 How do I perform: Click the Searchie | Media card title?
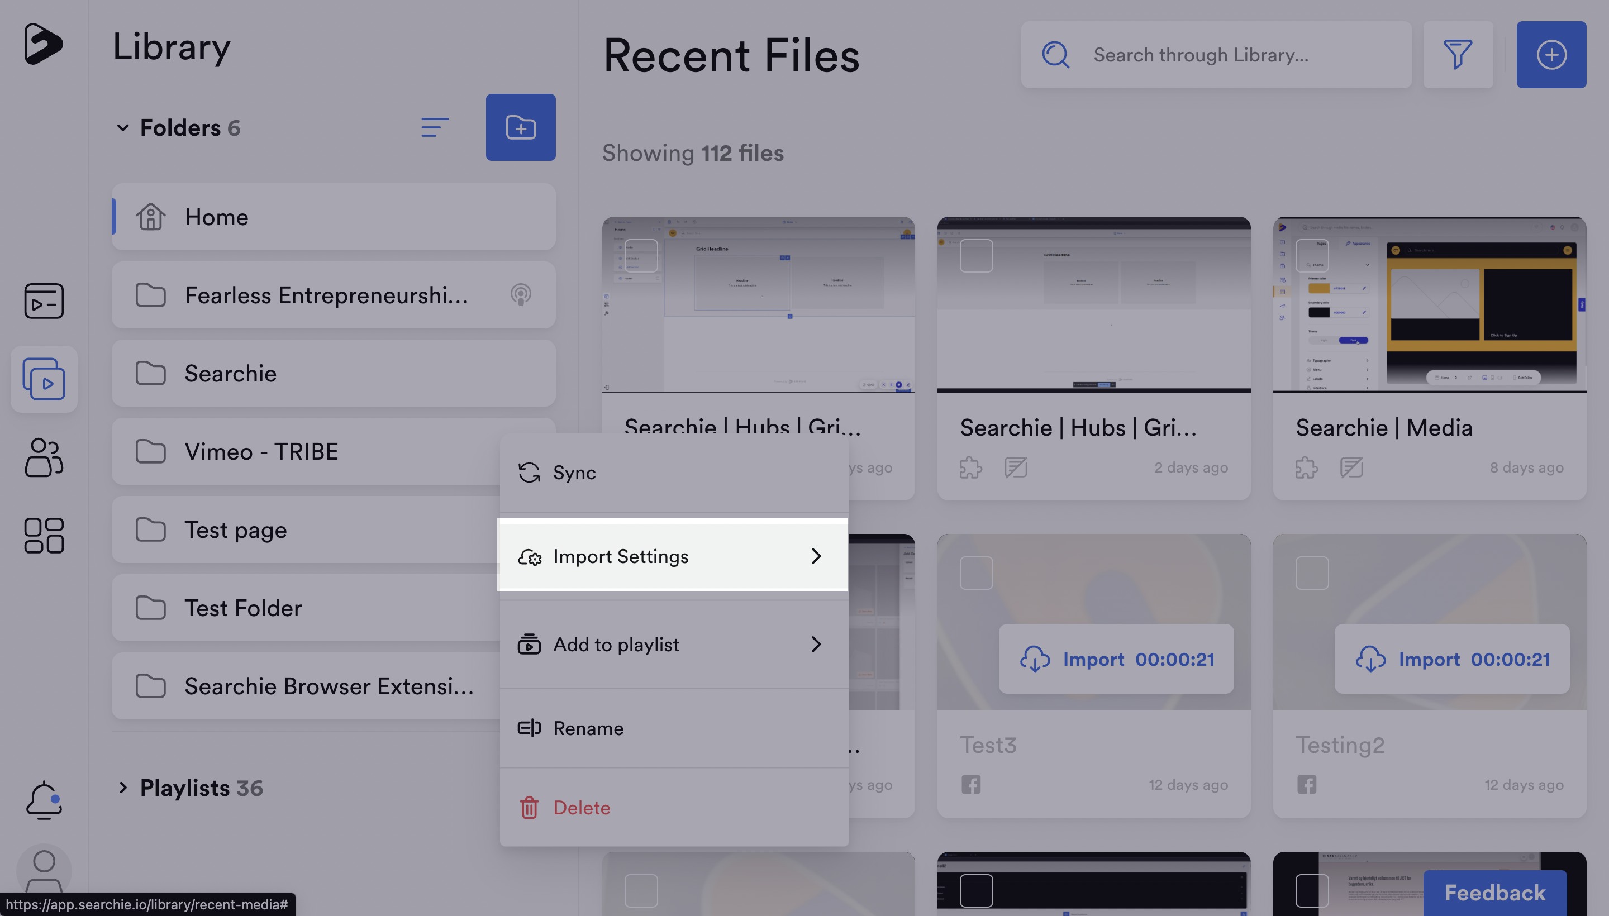pyautogui.click(x=1384, y=428)
